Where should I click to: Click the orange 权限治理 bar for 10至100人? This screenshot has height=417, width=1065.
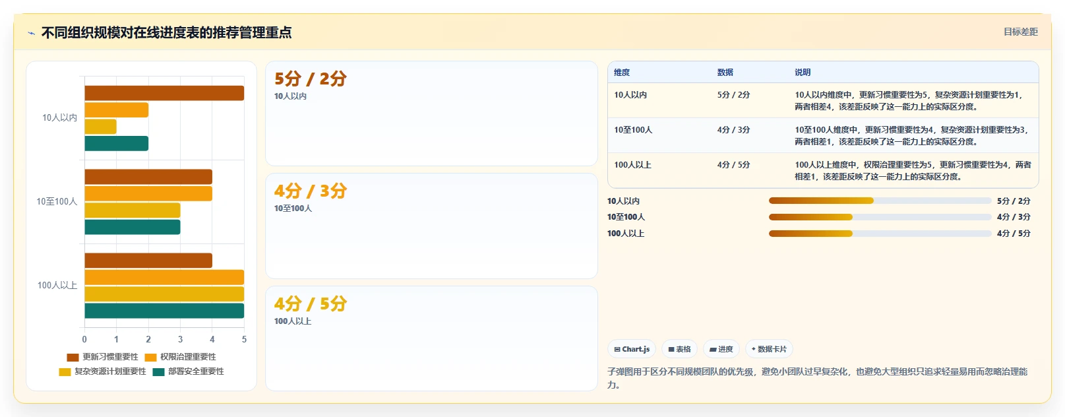148,193
